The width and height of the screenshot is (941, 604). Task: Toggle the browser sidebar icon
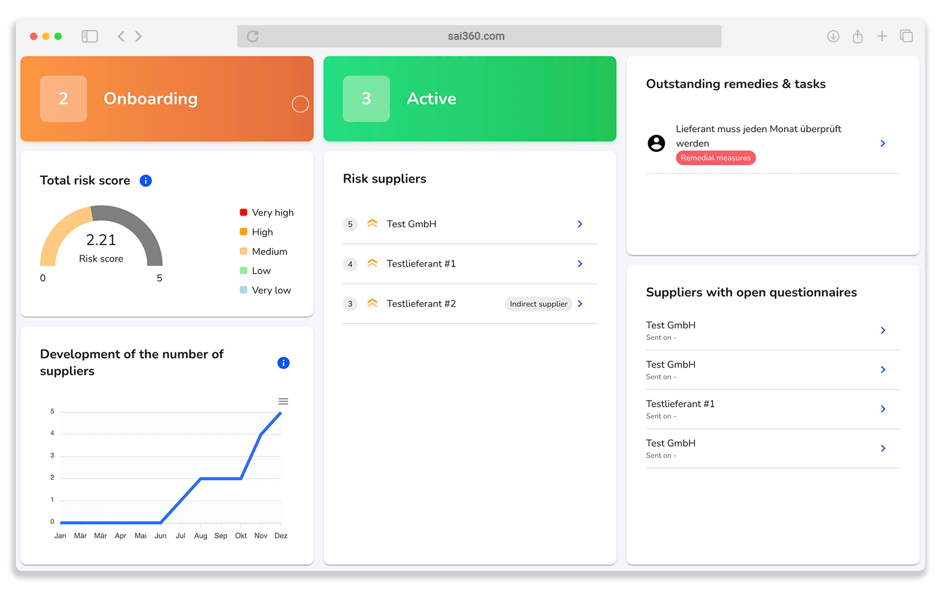coord(90,37)
